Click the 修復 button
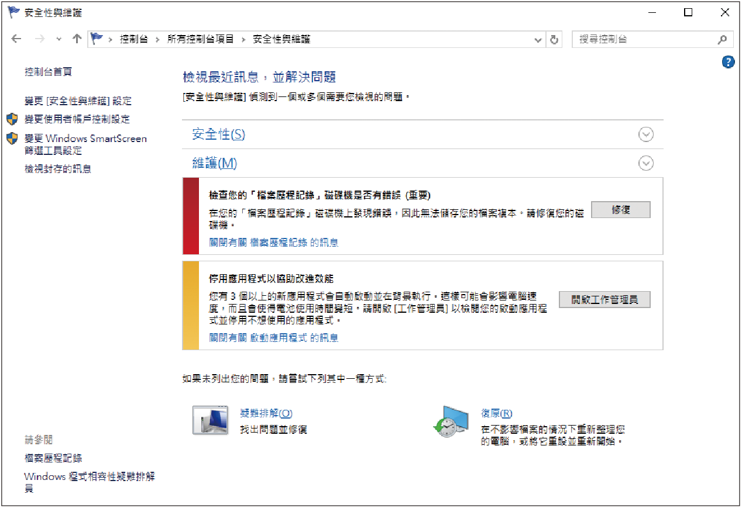Image resolution: width=742 pixels, height=508 pixels. (x=621, y=210)
